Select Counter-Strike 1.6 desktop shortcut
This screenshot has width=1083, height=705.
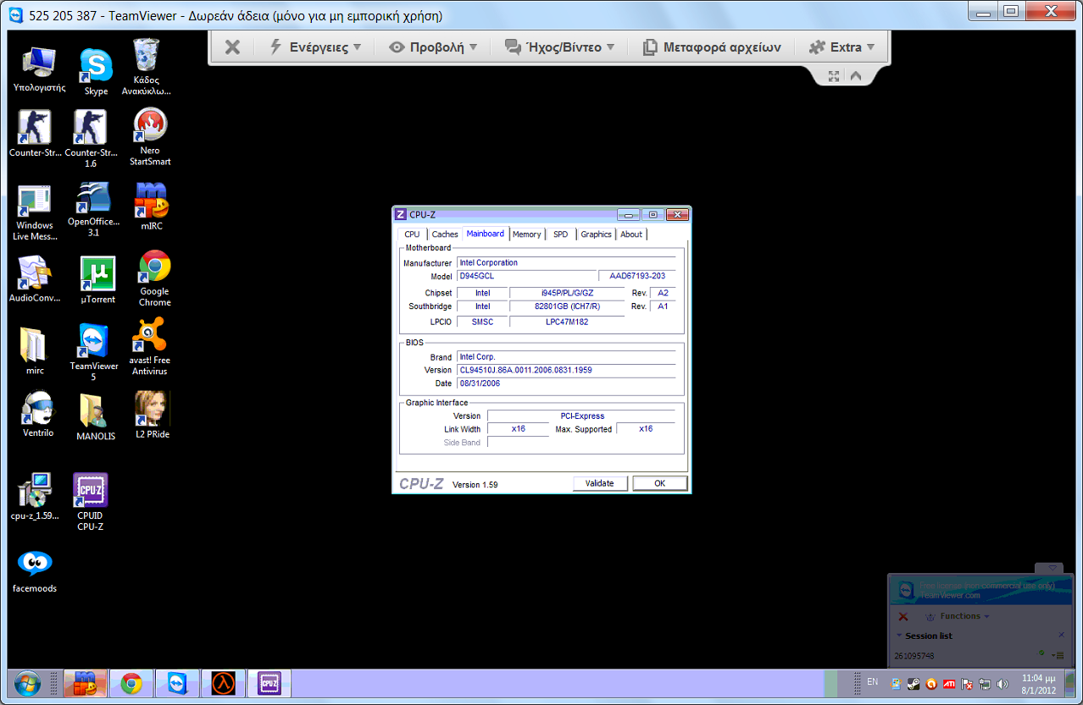91,140
